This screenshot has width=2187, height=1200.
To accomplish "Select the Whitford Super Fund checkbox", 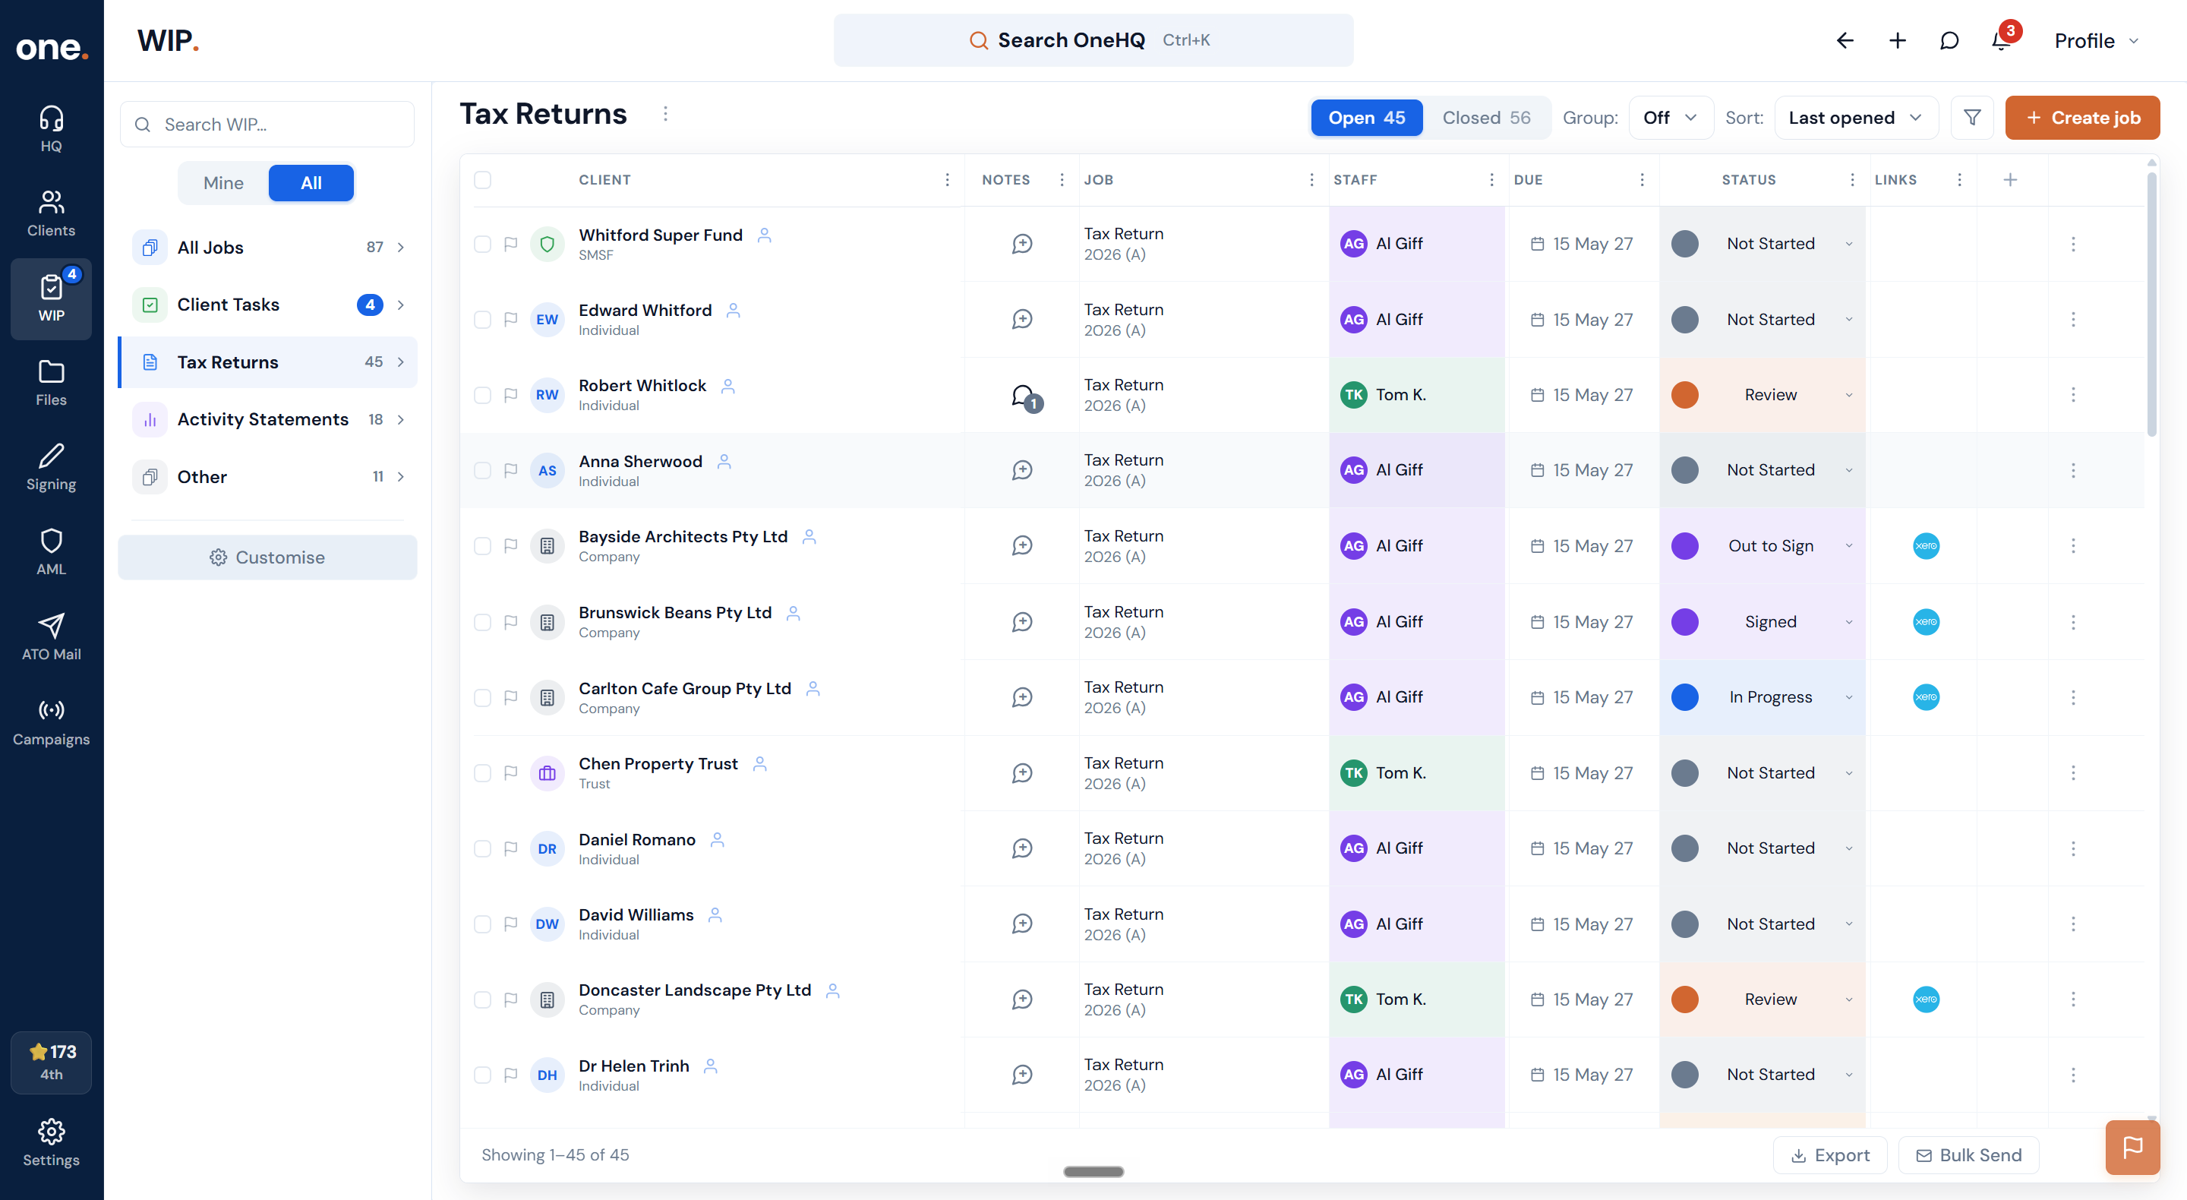I will (482, 244).
